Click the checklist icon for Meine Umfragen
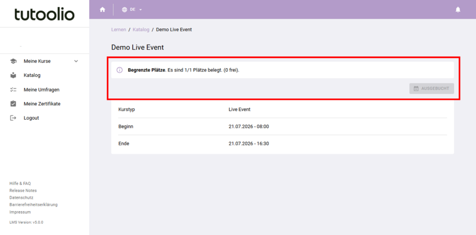The height and width of the screenshot is (235, 476). coord(13,90)
